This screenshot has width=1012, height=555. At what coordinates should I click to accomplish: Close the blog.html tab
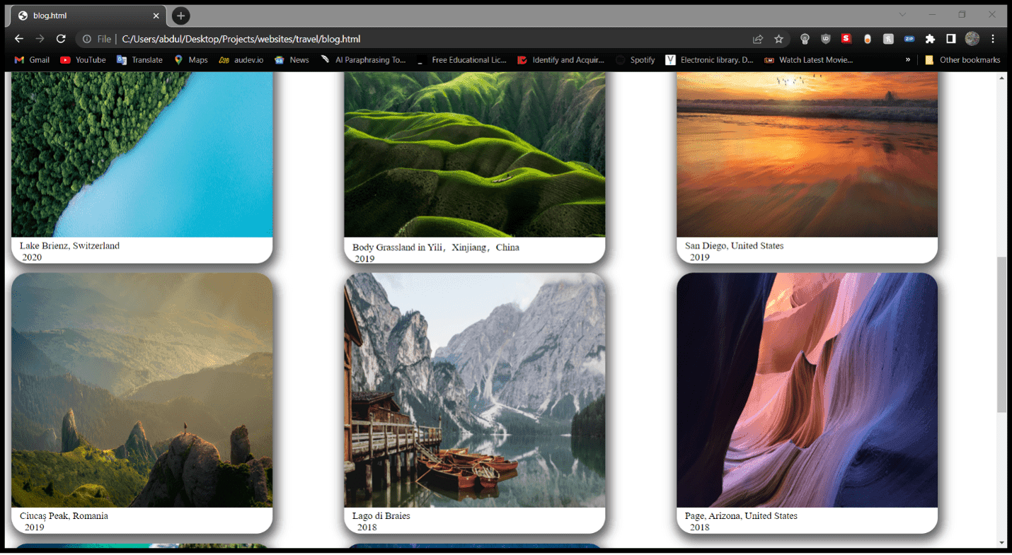[x=156, y=16]
